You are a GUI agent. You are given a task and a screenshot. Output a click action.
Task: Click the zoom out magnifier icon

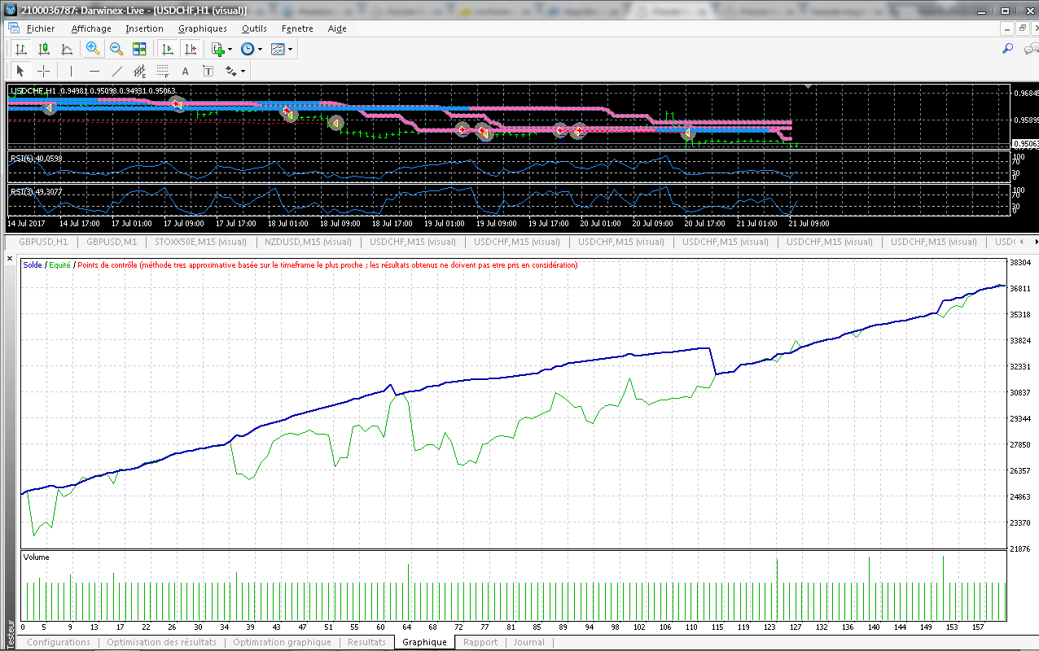116,49
